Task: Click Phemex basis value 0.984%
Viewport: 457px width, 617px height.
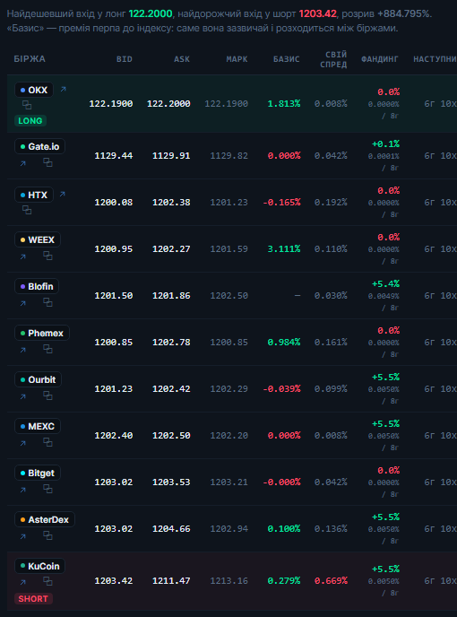Action: click(x=284, y=343)
